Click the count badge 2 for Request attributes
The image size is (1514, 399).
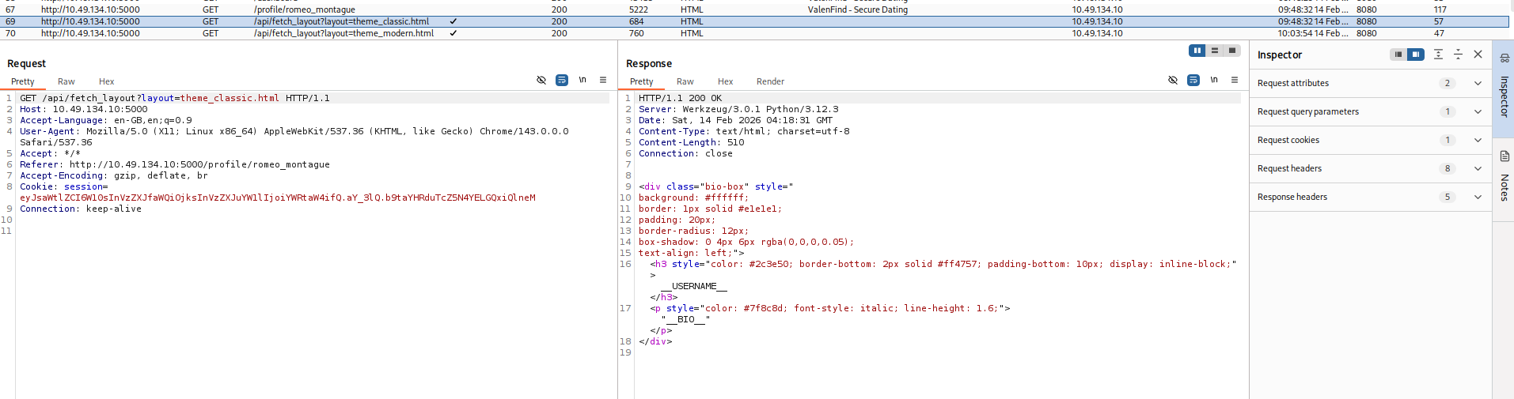coord(1448,83)
